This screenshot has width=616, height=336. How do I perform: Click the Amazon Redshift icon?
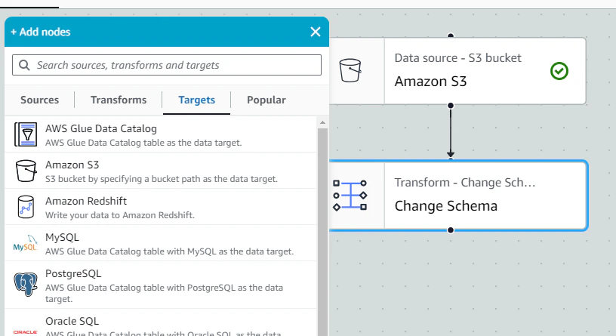point(26,207)
